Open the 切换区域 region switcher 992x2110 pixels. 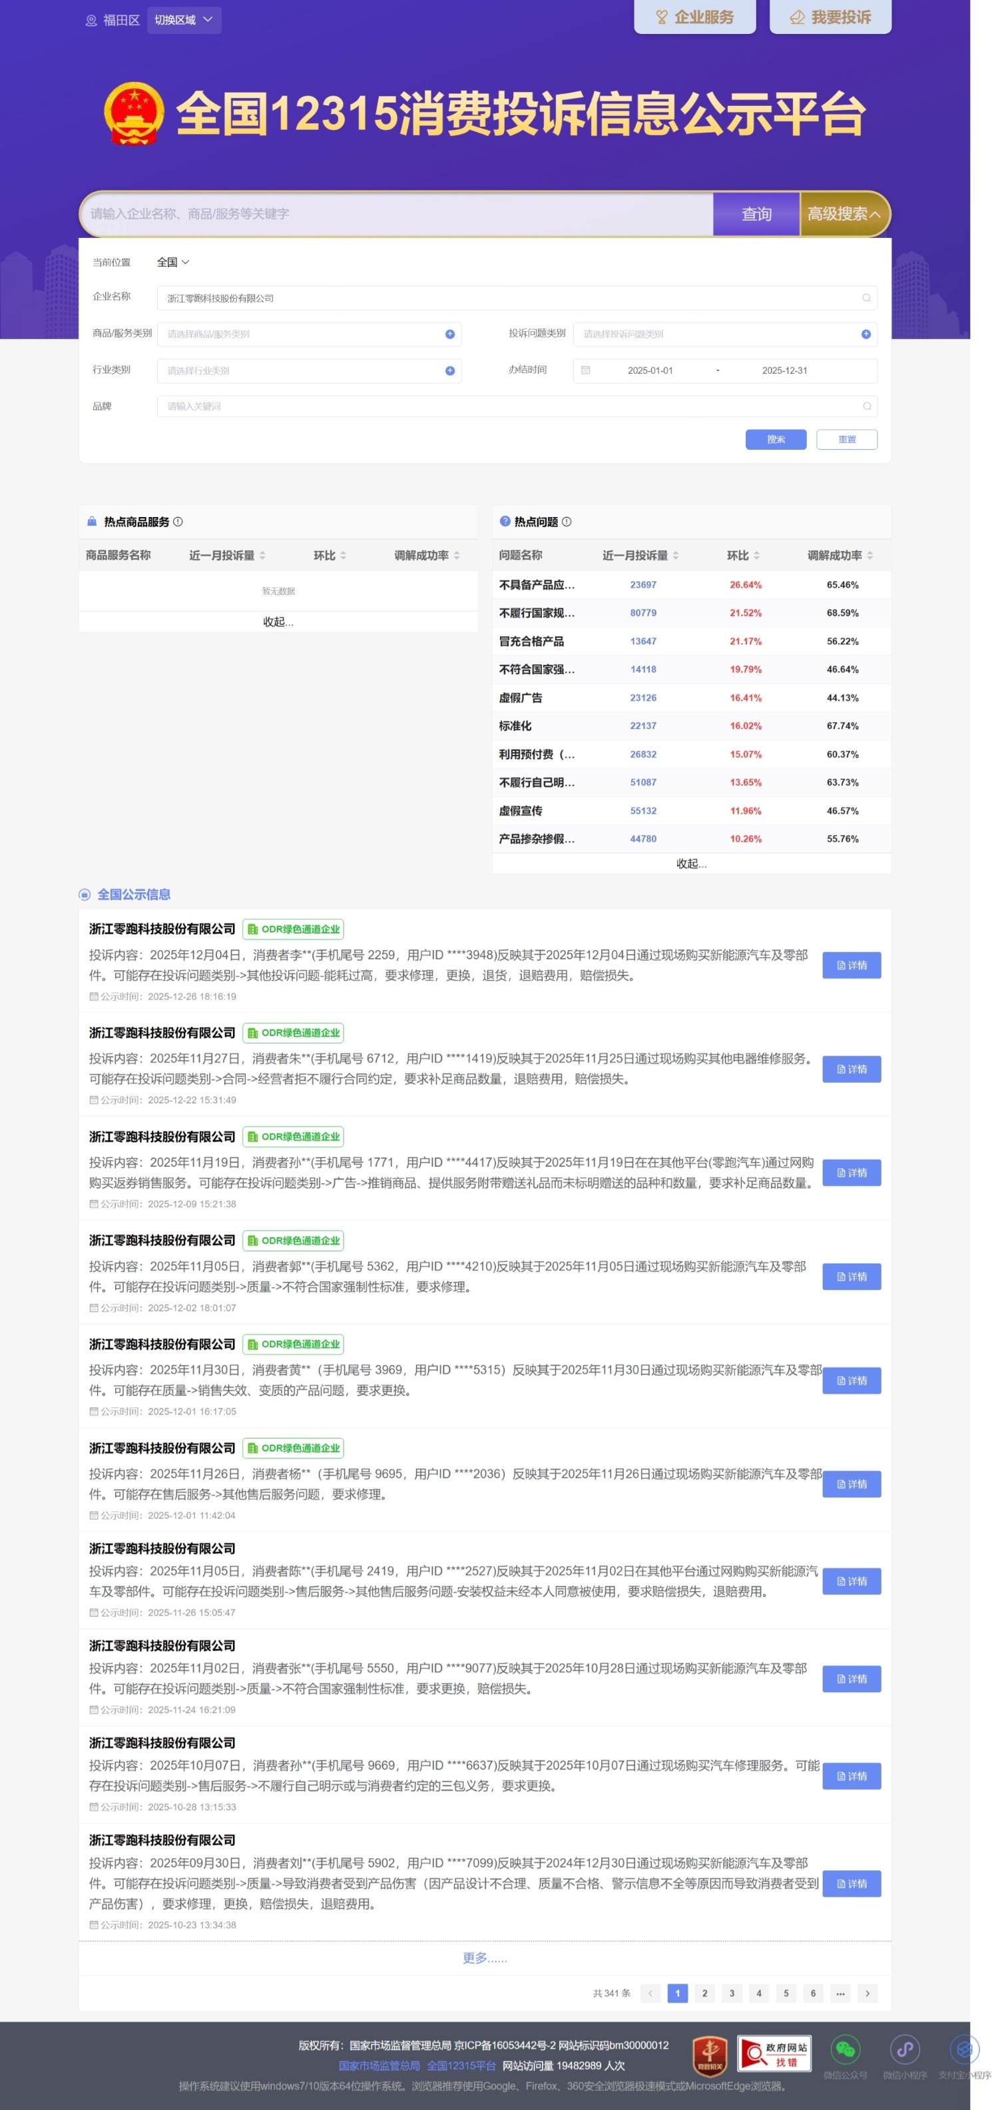[183, 20]
